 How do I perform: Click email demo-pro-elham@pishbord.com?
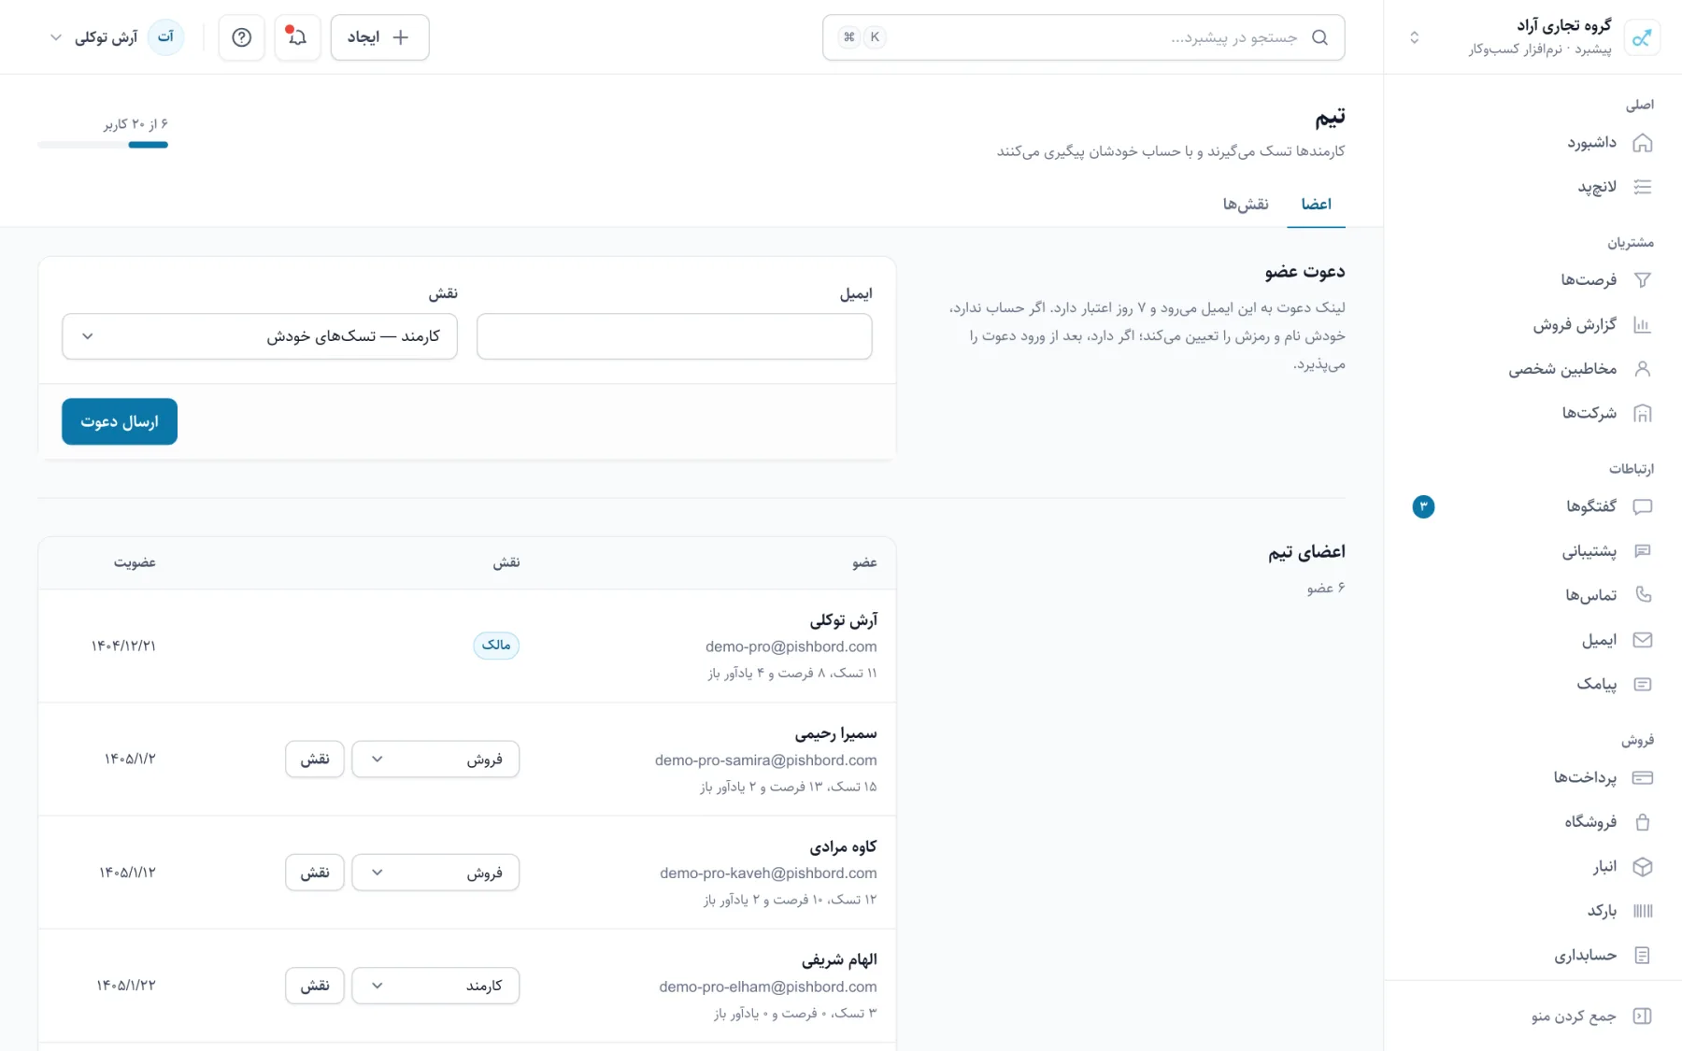click(x=768, y=987)
